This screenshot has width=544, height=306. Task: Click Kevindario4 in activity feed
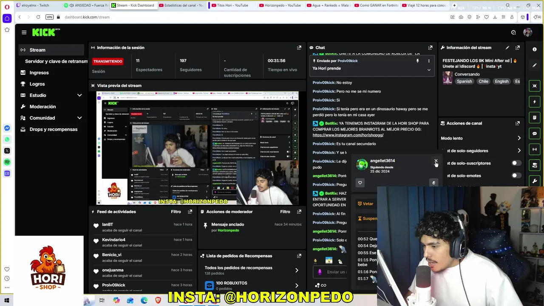[113, 240]
